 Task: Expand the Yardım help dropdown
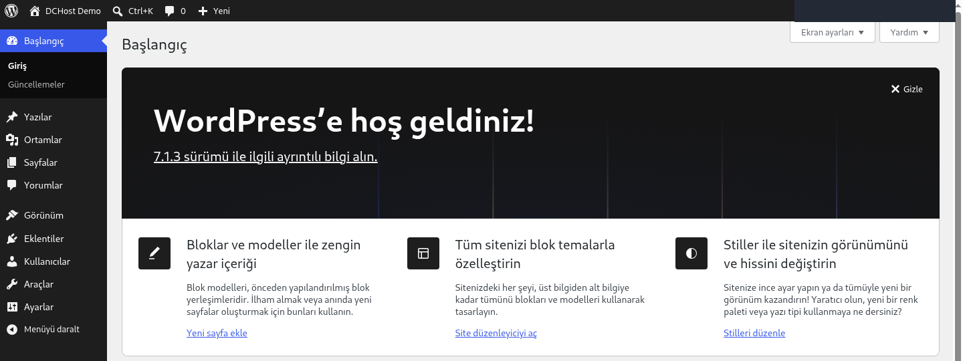909,32
